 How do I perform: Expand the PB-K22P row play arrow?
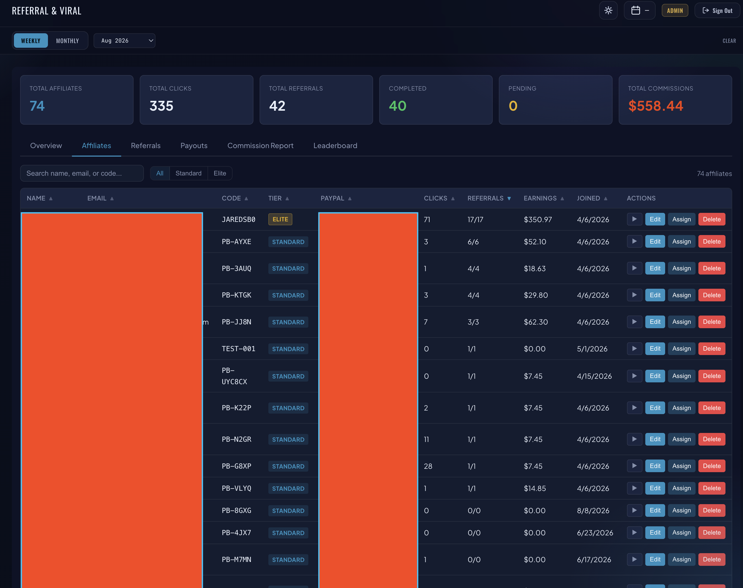[x=634, y=408]
